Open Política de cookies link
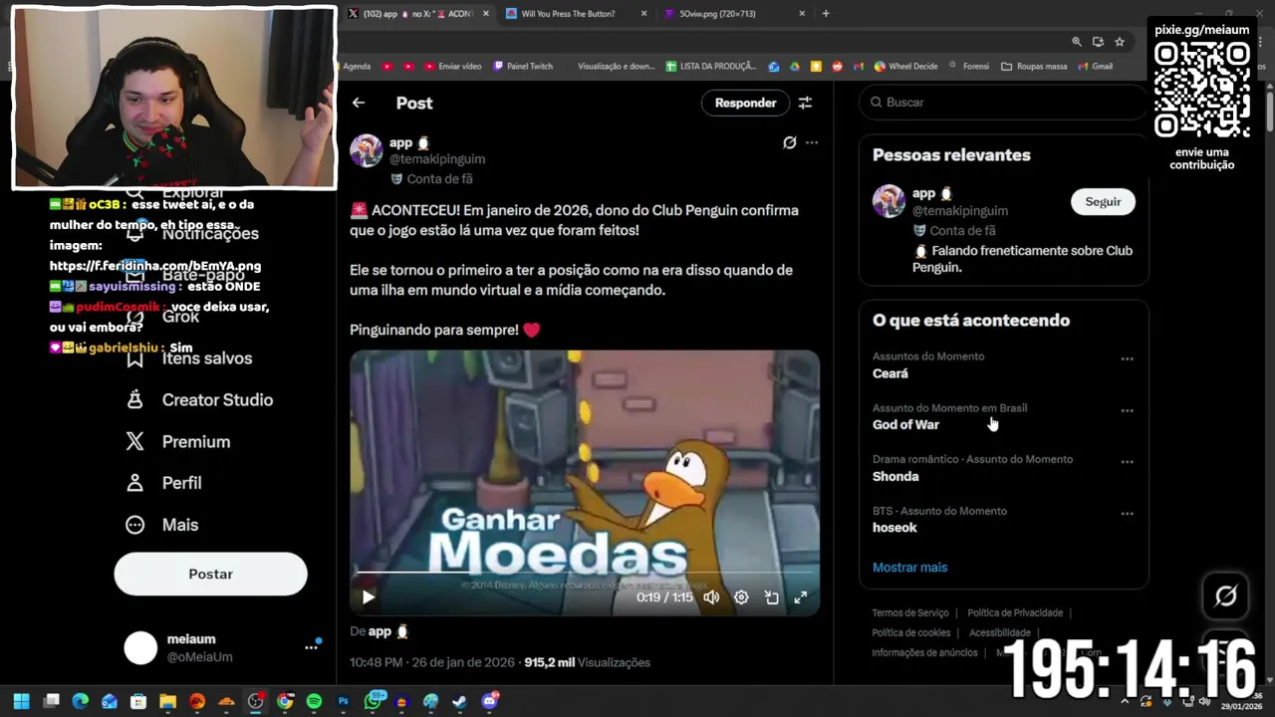 click(911, 632)
